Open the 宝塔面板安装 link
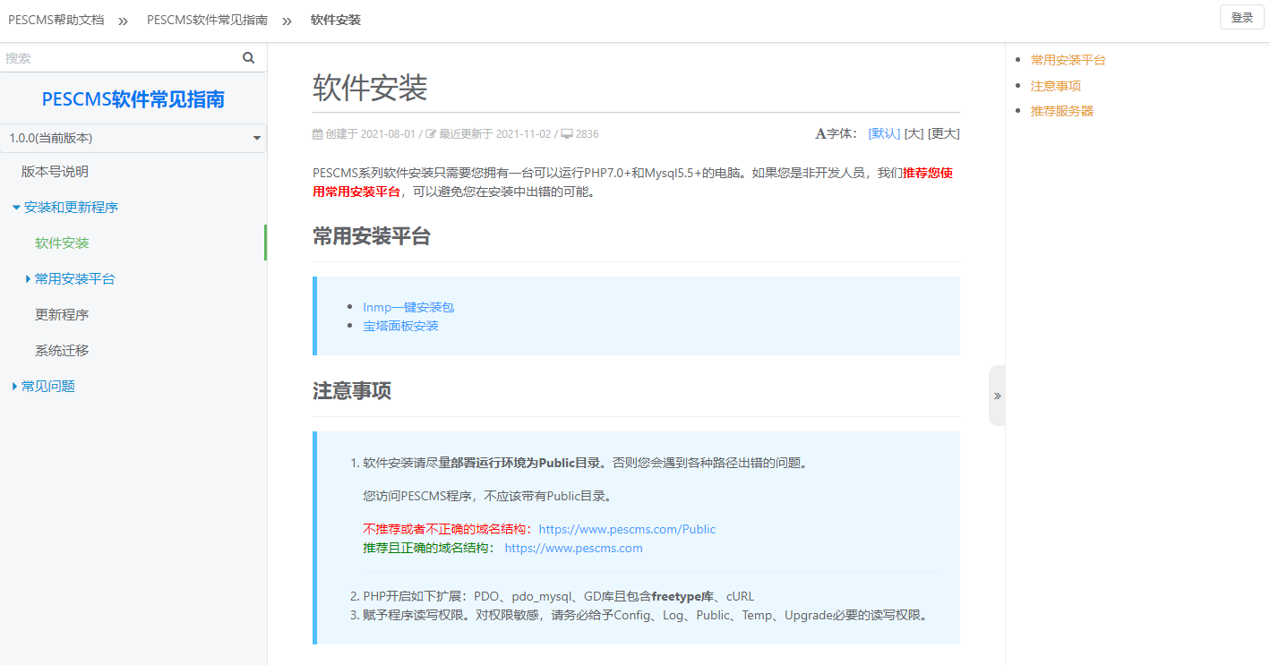Viewport: 1270px width, 665px height. 400,326
